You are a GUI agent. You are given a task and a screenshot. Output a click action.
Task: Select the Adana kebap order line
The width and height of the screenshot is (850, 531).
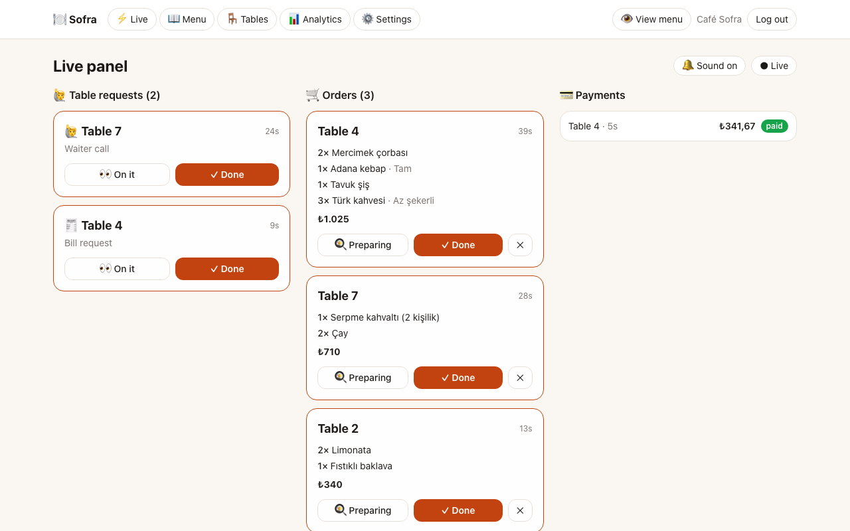point(365,169)
